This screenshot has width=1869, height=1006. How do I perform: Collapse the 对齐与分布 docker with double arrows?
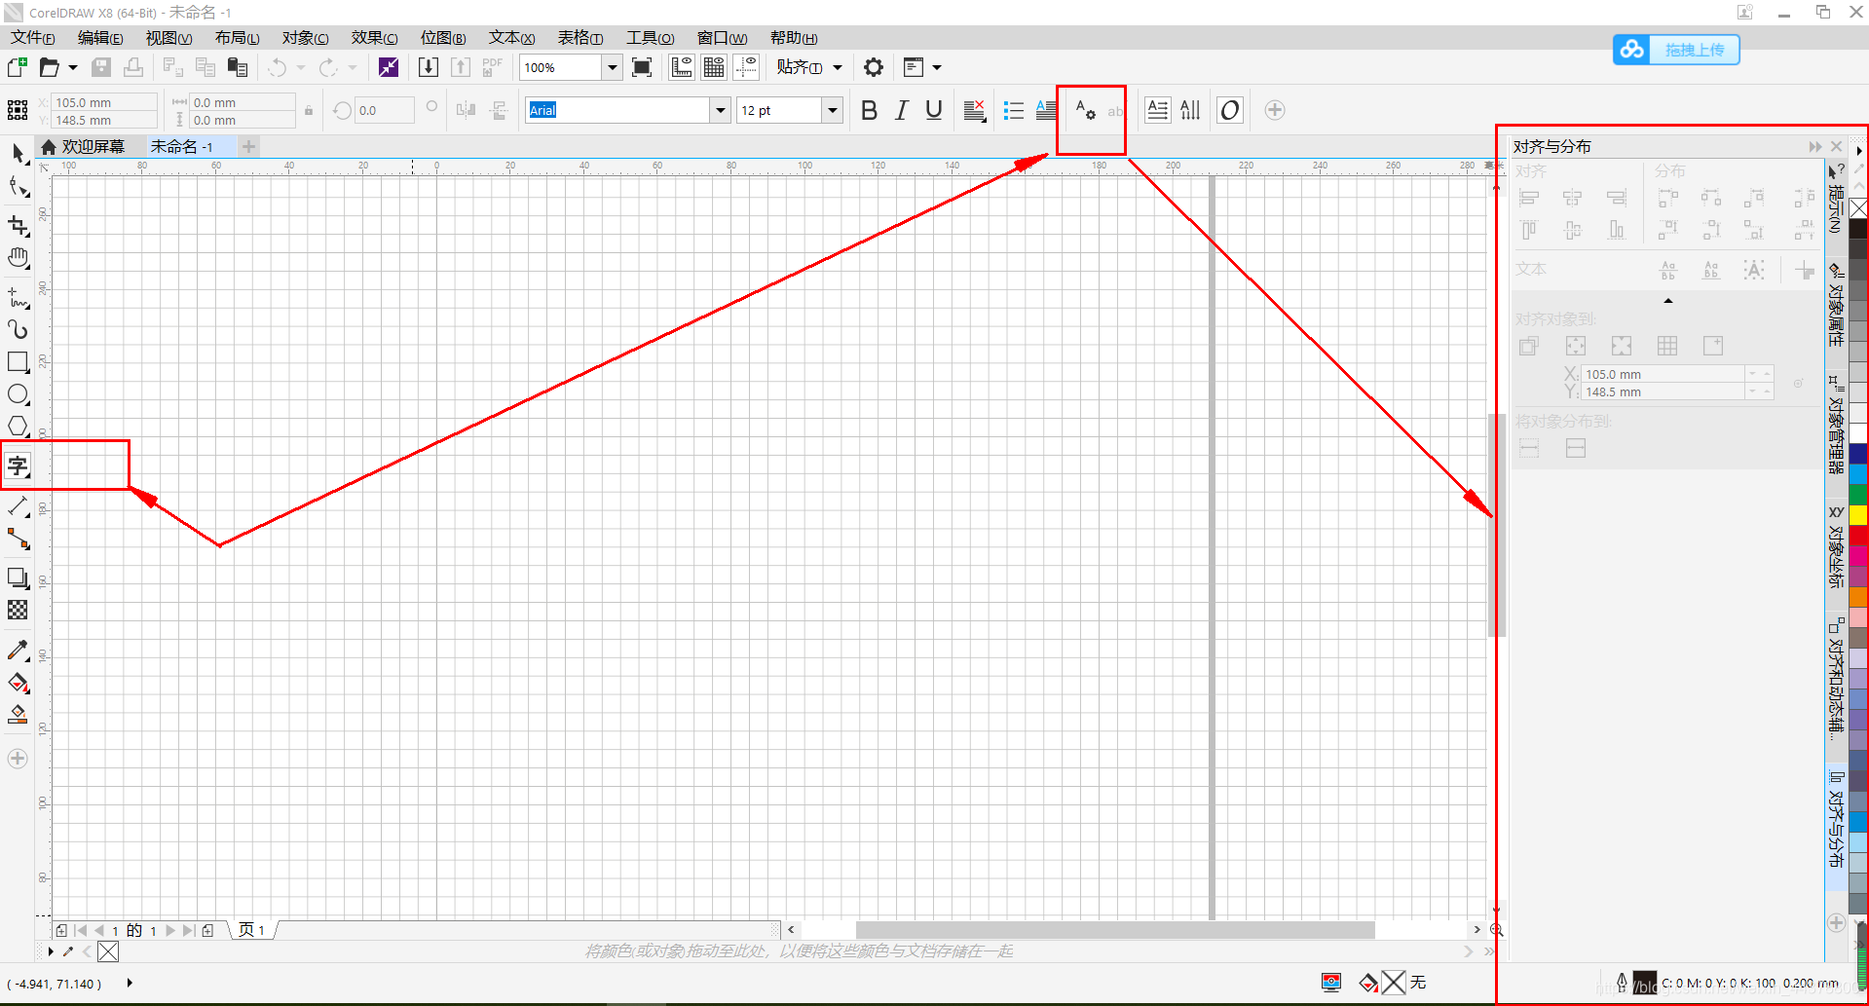pyautogui.click(x=1815, y=146)
